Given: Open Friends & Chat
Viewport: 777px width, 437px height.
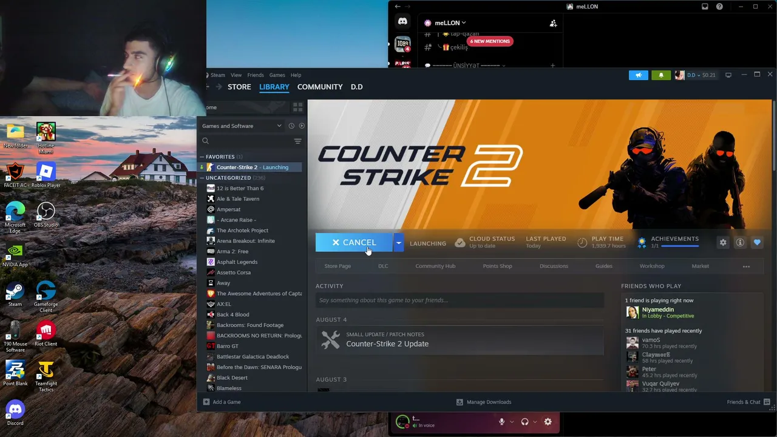Looking at the screenshot, I should (748, 402).
